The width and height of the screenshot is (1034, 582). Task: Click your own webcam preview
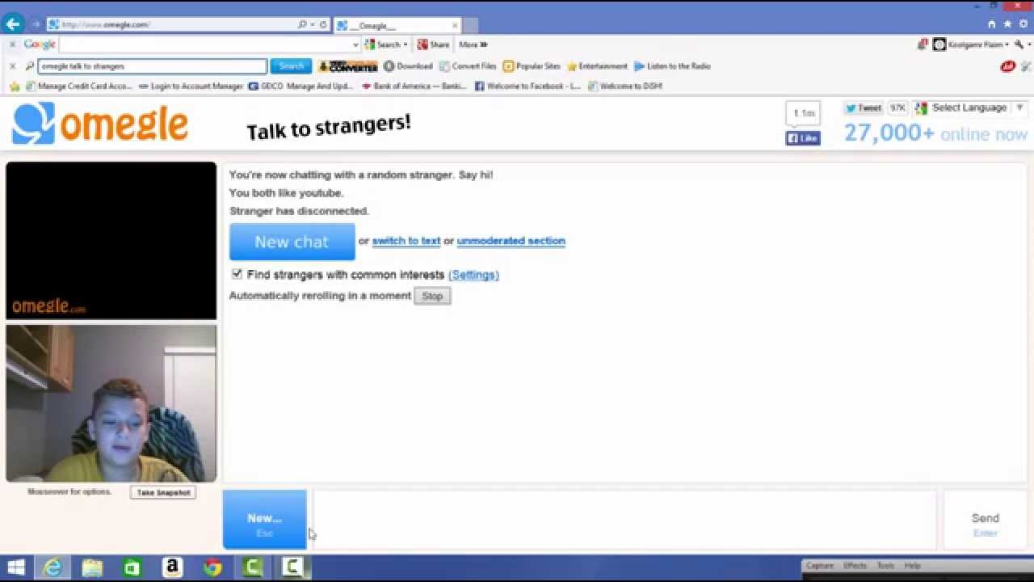point(111,403)
